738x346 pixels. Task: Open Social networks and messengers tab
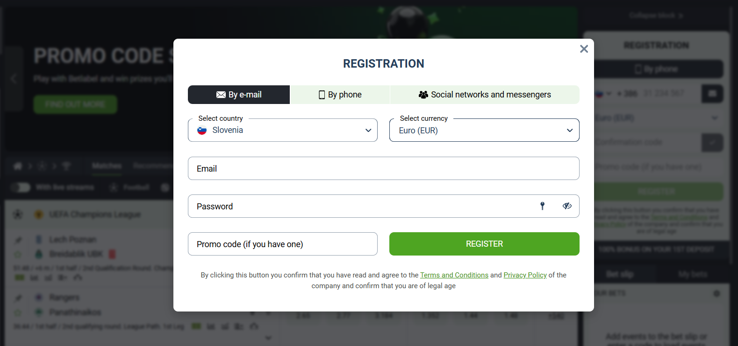[485, 95]
